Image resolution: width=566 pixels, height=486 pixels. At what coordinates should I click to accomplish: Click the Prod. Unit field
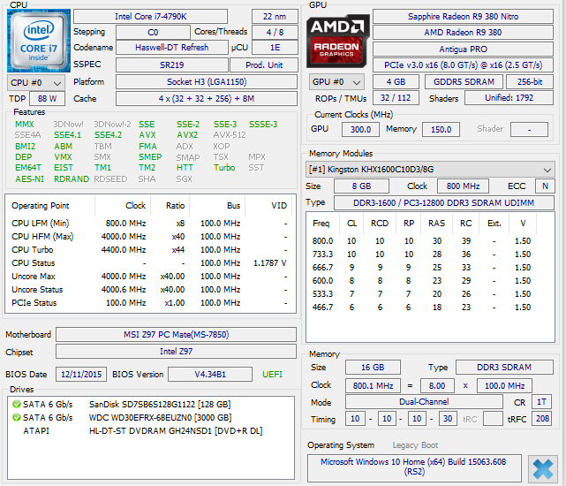click(x=264, y=65)
